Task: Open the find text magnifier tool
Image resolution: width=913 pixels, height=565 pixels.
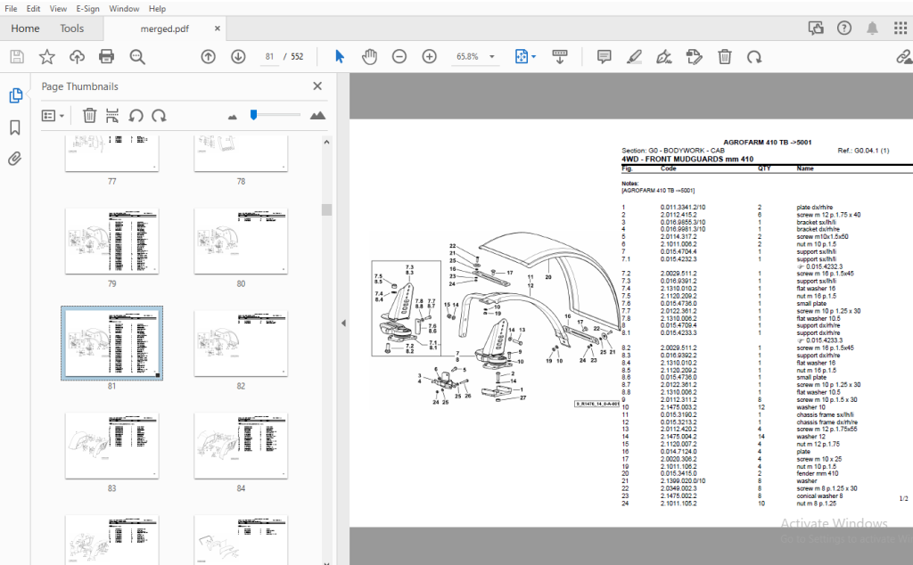Action: click(137, 56)
